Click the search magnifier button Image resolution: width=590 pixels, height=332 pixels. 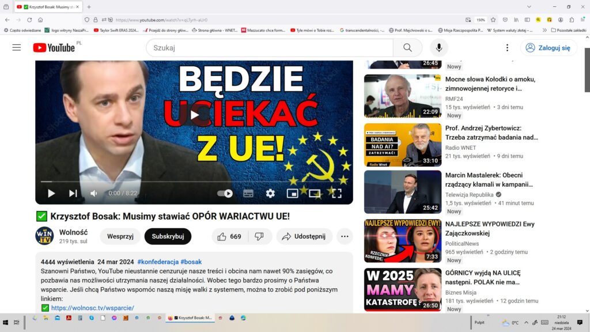pyautogui.click(x=407, y=48)
